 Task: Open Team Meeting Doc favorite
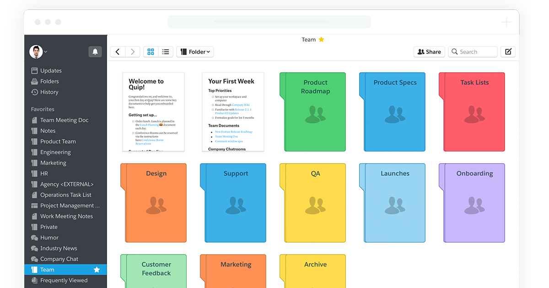[65, 120]
